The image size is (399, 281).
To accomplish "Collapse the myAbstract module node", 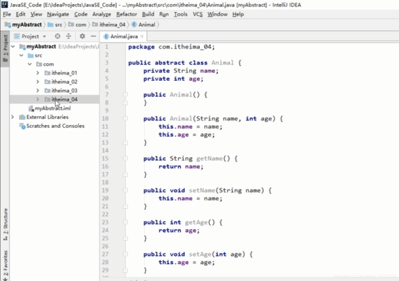I will tap(13, 46).
